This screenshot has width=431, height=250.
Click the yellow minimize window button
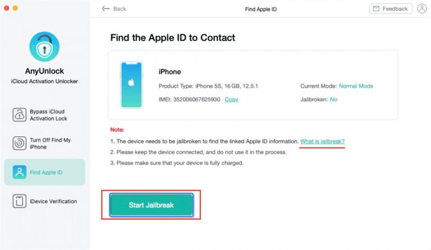coord(15,8)
